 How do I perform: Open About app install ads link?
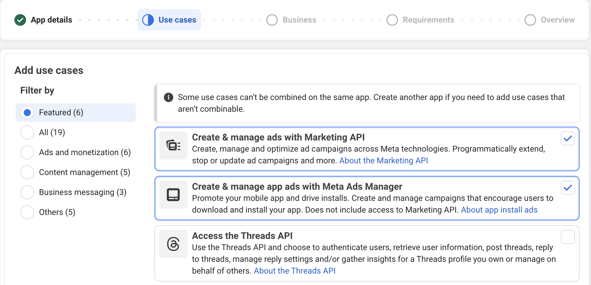coord(499,210)
